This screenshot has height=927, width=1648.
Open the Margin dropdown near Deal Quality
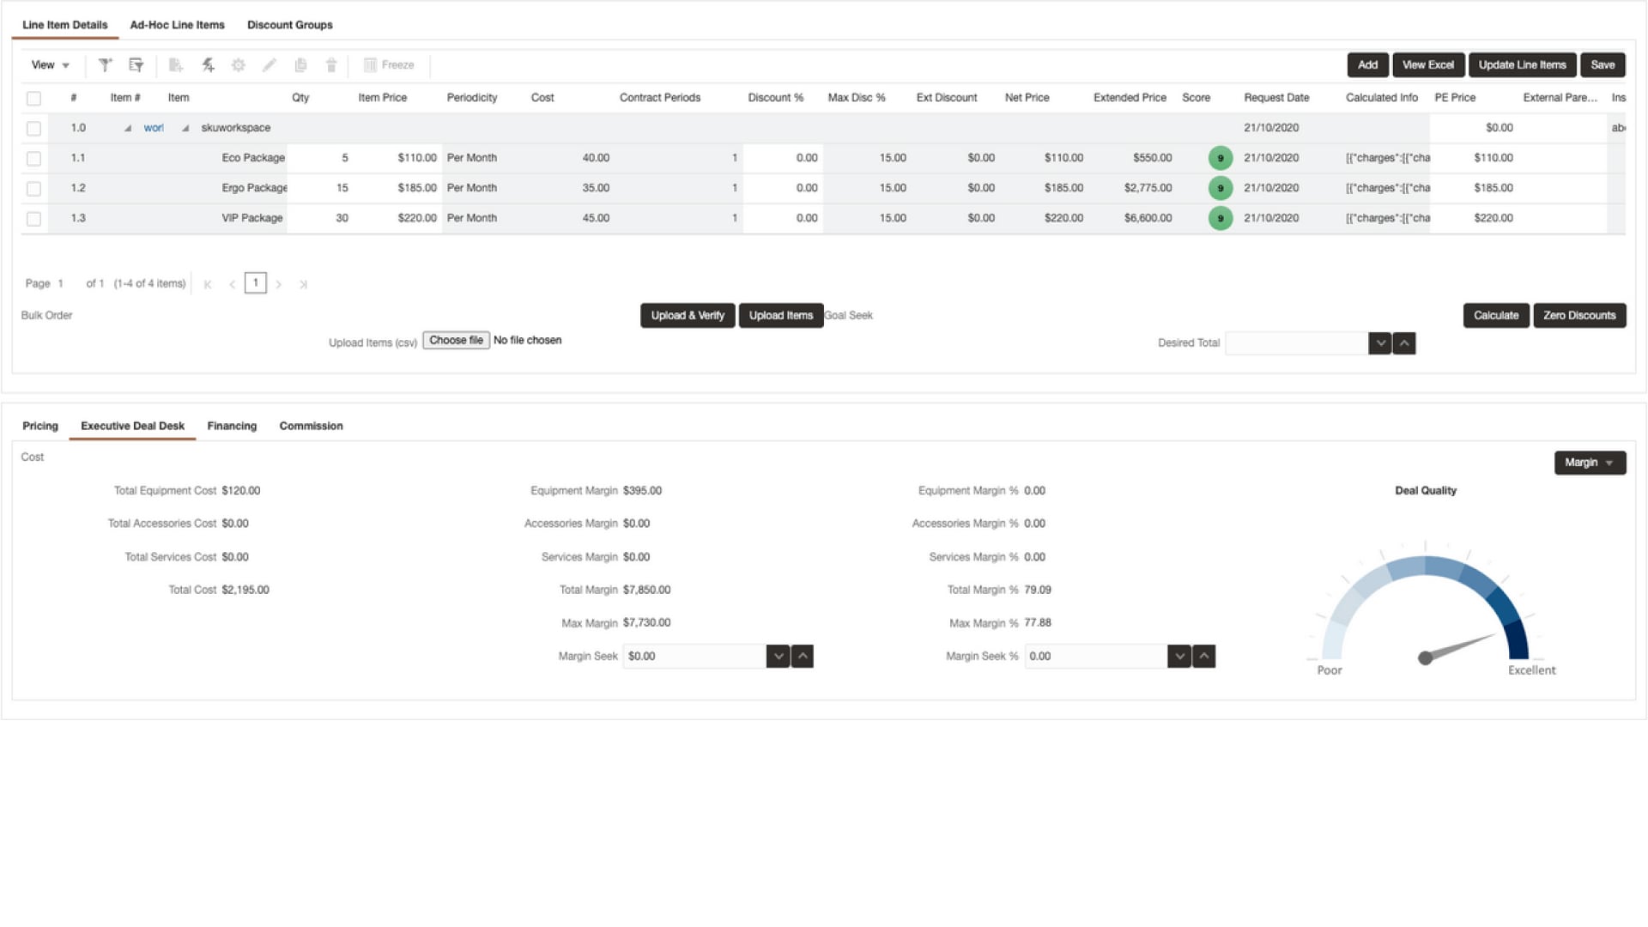[x=1589, y=462]
